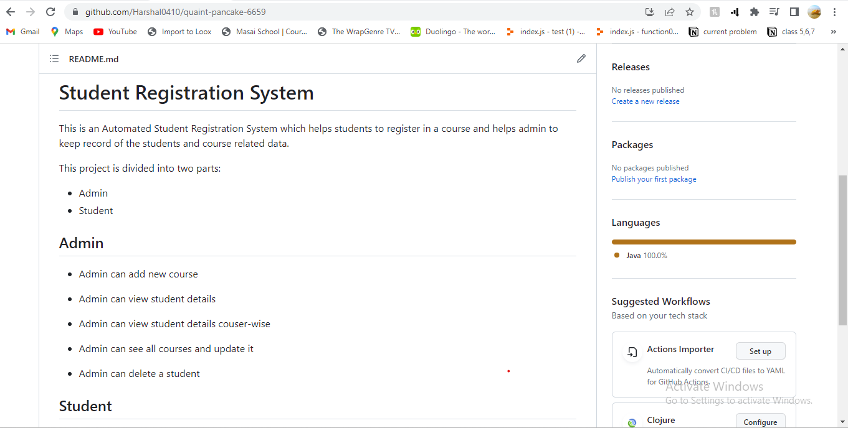Open the Chrome profile avatar
848x428 pixels.
(814, 12)
